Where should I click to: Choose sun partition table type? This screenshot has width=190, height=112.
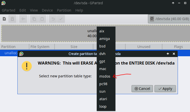point(106,91)
